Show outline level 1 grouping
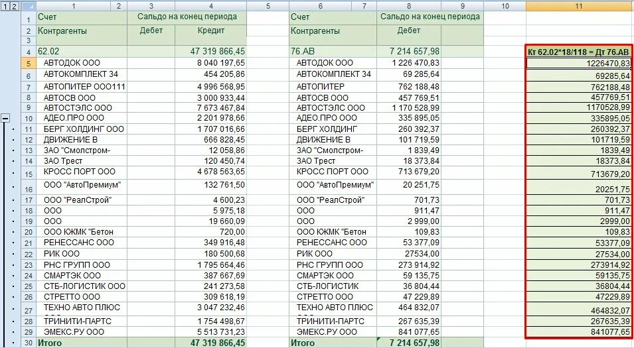The width and height of the screenshot is (634, 348). pos(5,6)
